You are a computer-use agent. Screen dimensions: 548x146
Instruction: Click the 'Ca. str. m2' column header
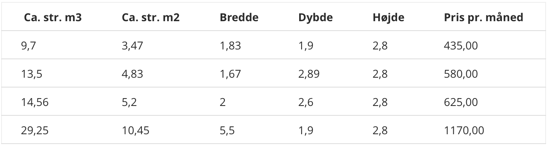click(x=151, y=18)
